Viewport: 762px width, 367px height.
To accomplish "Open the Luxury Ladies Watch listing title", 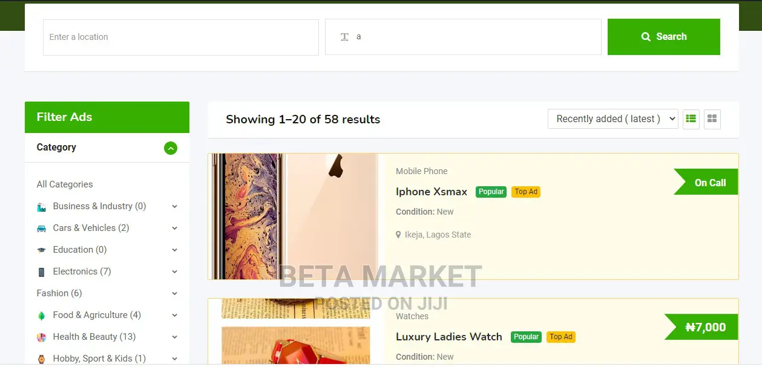I will [x=449, y=337].
